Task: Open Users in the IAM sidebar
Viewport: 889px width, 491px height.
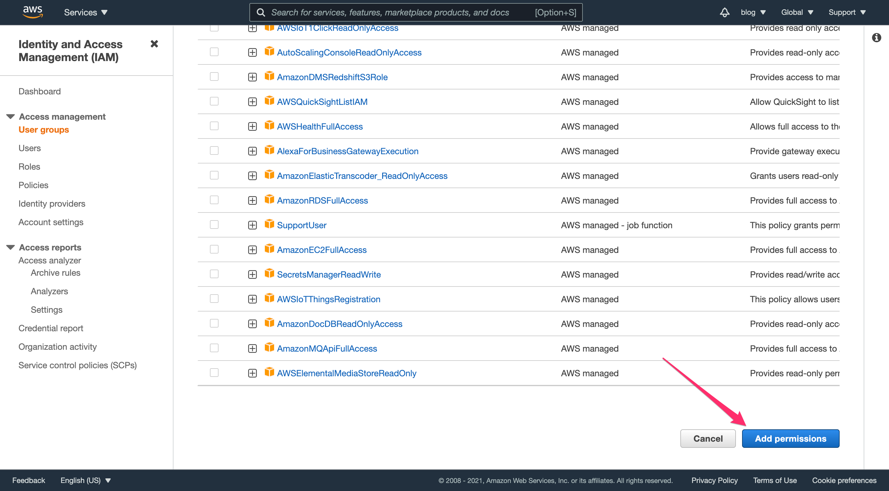Action: (30, 148)
